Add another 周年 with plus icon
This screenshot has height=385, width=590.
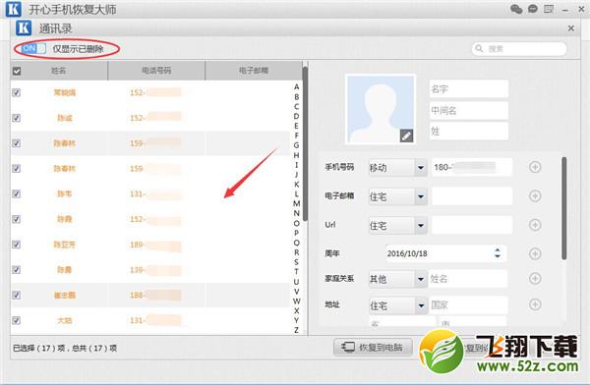point(535,253)
